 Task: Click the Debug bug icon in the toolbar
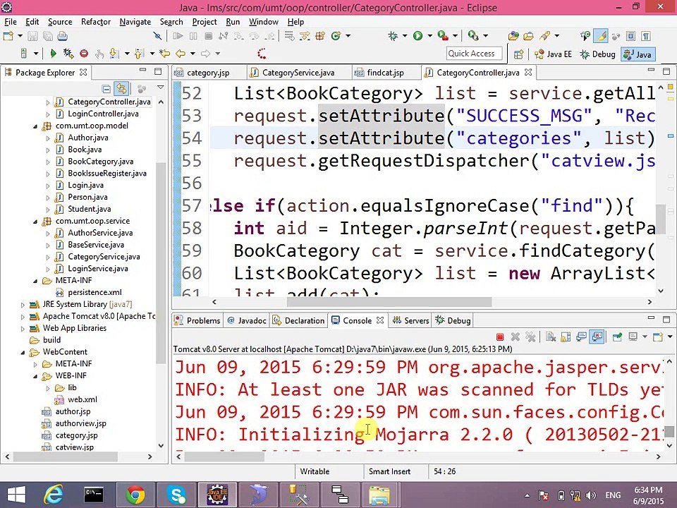393,35
